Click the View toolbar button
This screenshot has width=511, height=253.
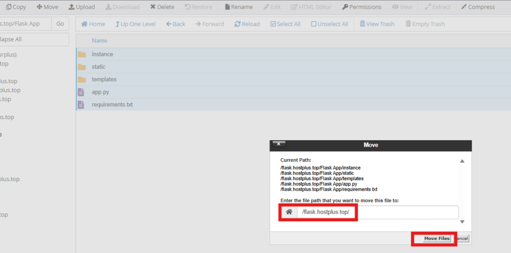pos(402,7)
